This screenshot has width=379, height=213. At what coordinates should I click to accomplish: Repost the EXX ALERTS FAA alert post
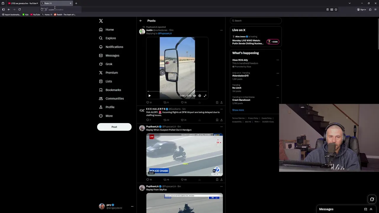166,120
